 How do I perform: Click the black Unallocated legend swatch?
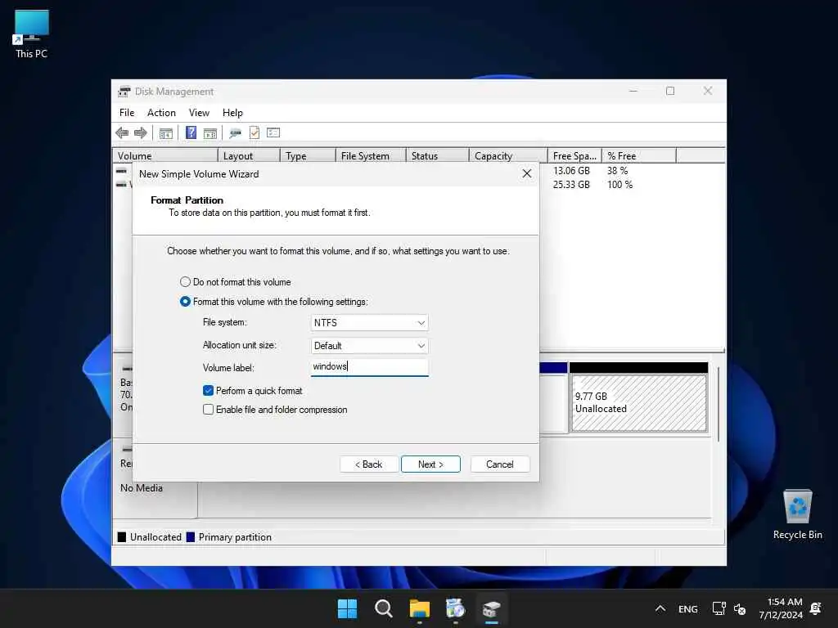[122, 536]
